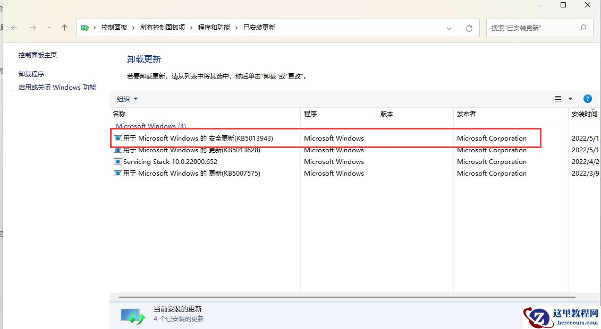
Task: Click the back navigation arrow
Action: (14, 28)
